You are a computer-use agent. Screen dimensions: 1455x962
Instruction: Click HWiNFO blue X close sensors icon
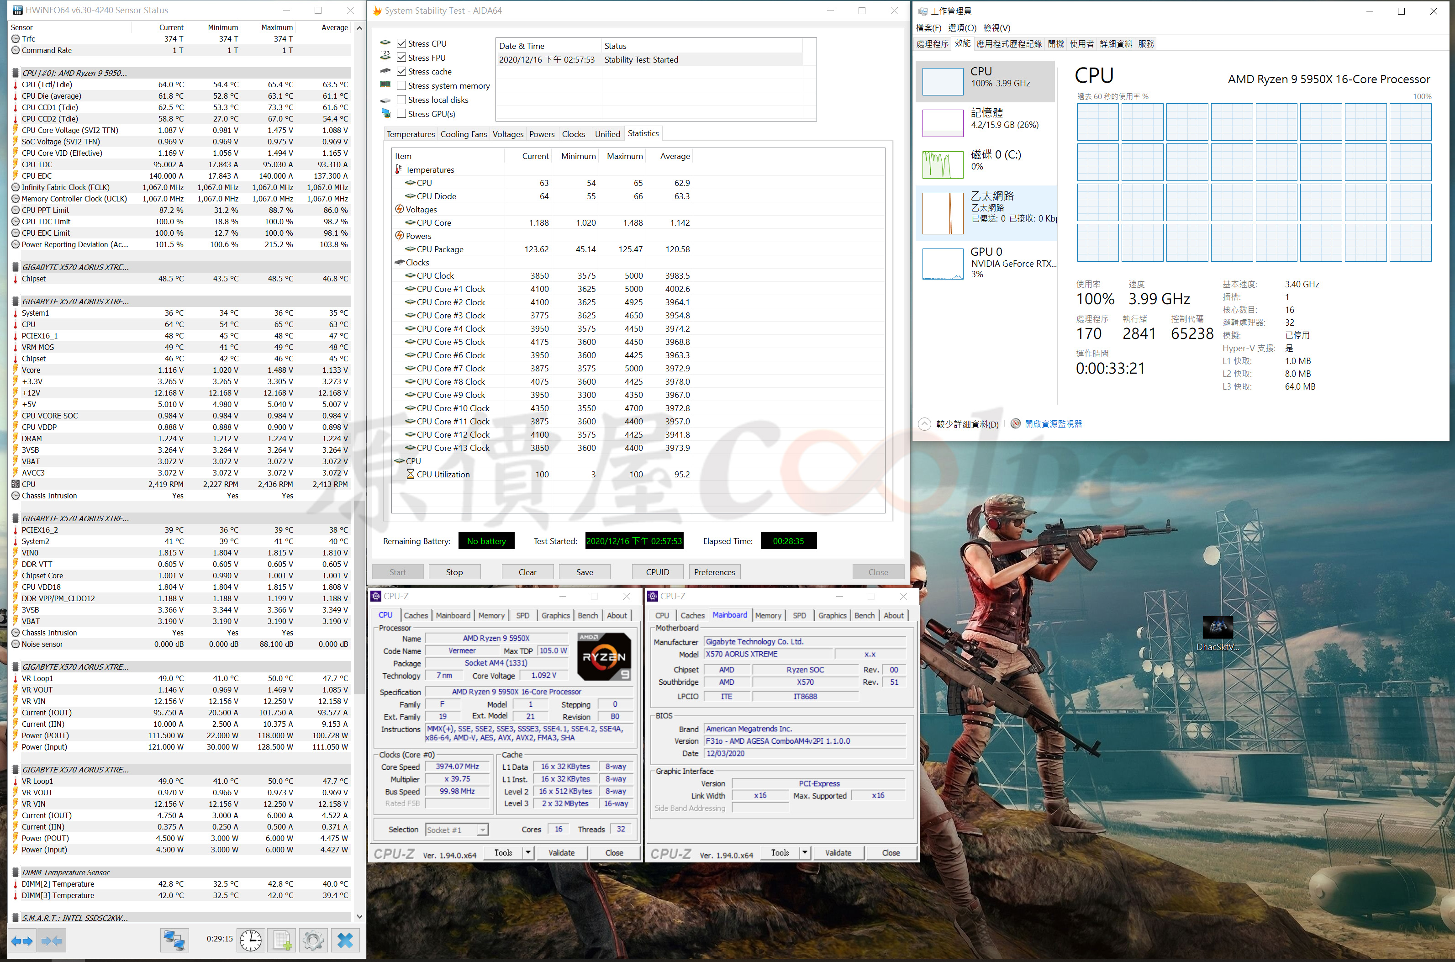click(345, 941)
